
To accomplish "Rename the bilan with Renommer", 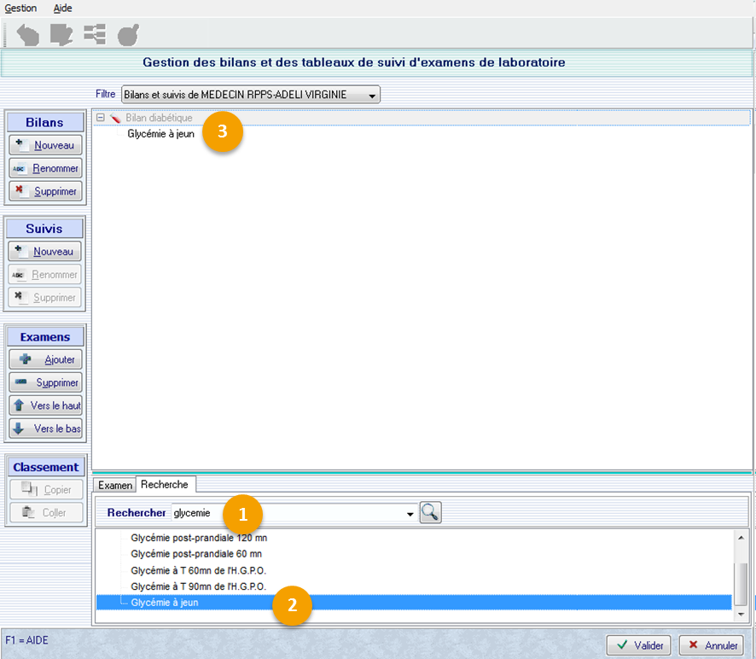I will click(x=45, y=168).
